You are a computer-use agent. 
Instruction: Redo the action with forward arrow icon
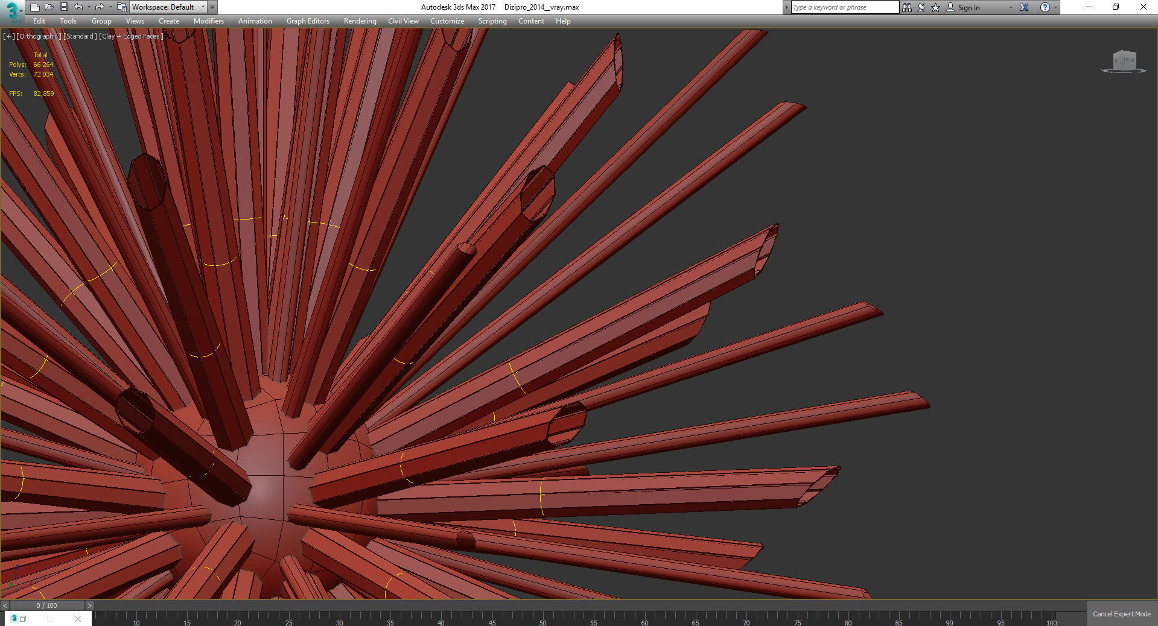[x=100, y=7]
